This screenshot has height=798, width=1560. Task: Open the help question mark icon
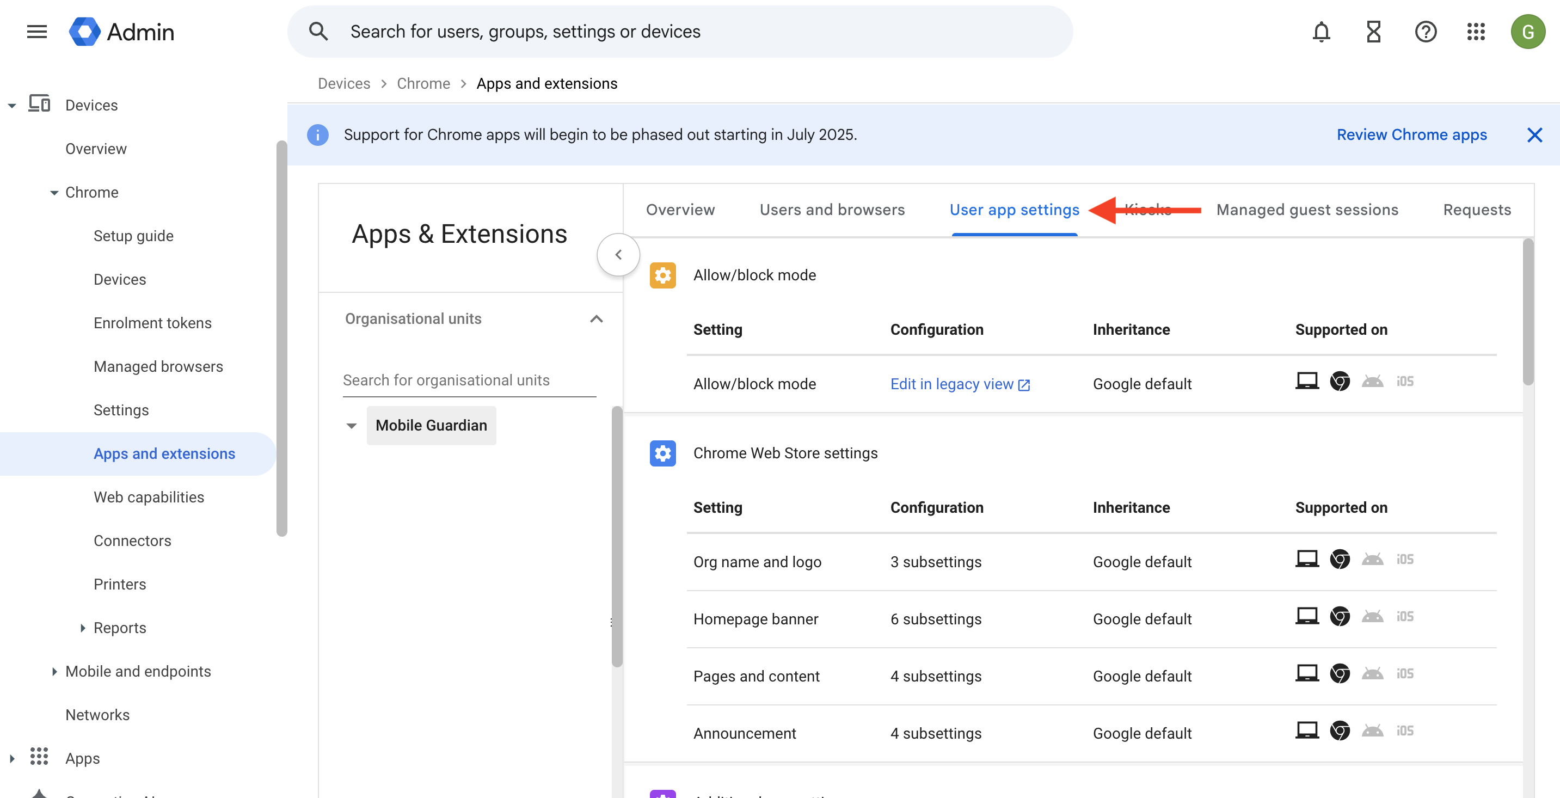1425,32
